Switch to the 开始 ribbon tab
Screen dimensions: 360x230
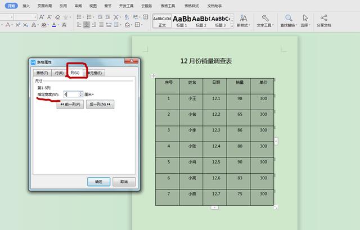pyautogui.click(x=11, y=6)
